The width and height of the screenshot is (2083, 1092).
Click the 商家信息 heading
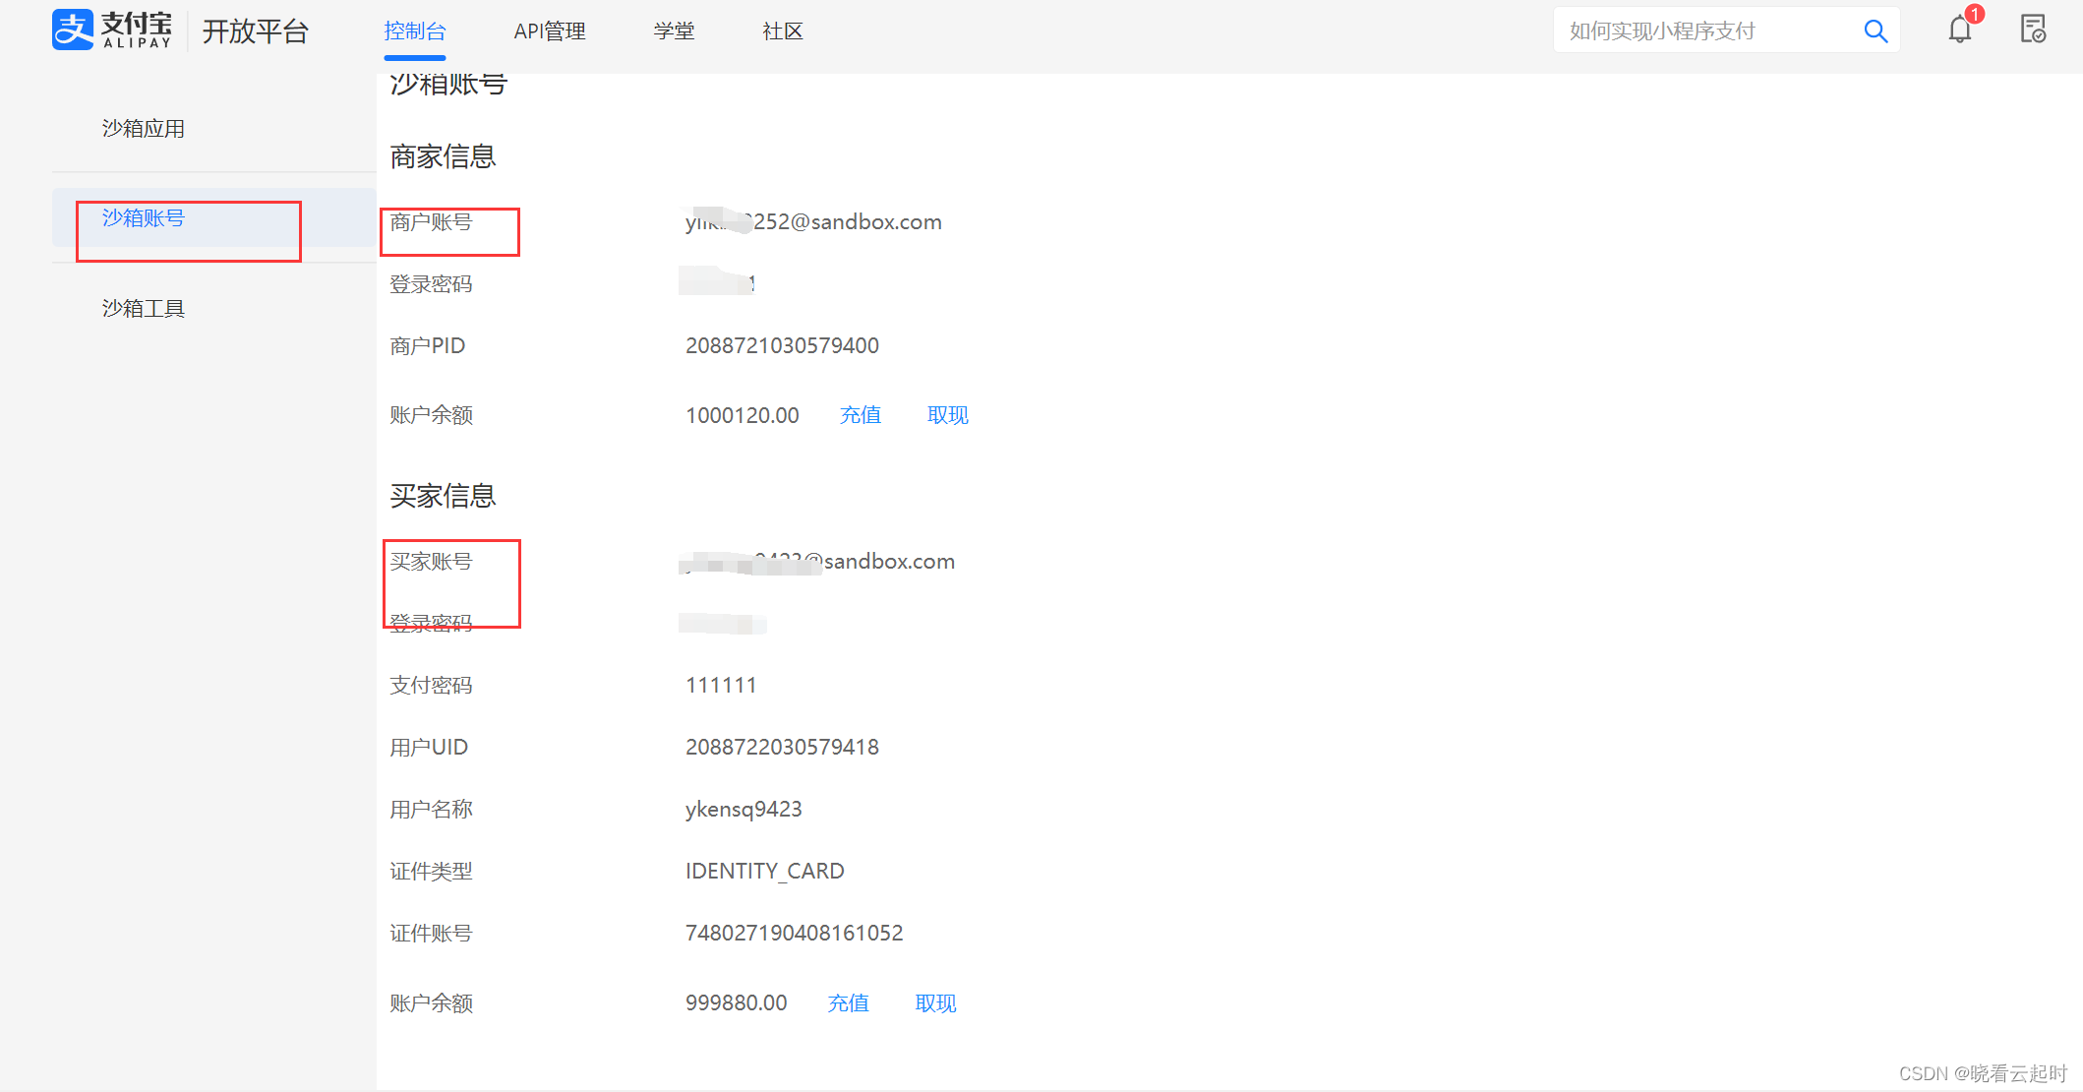[x=443, y=156]
